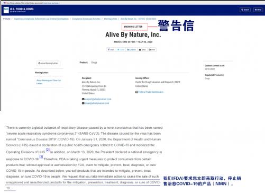Click the support@ email address link

(98, 99)
